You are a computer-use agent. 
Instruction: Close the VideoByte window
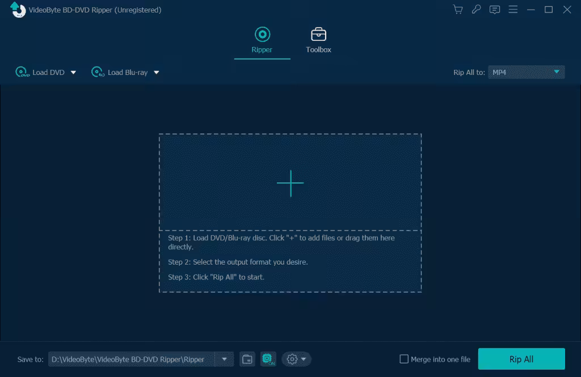[567, 10]
